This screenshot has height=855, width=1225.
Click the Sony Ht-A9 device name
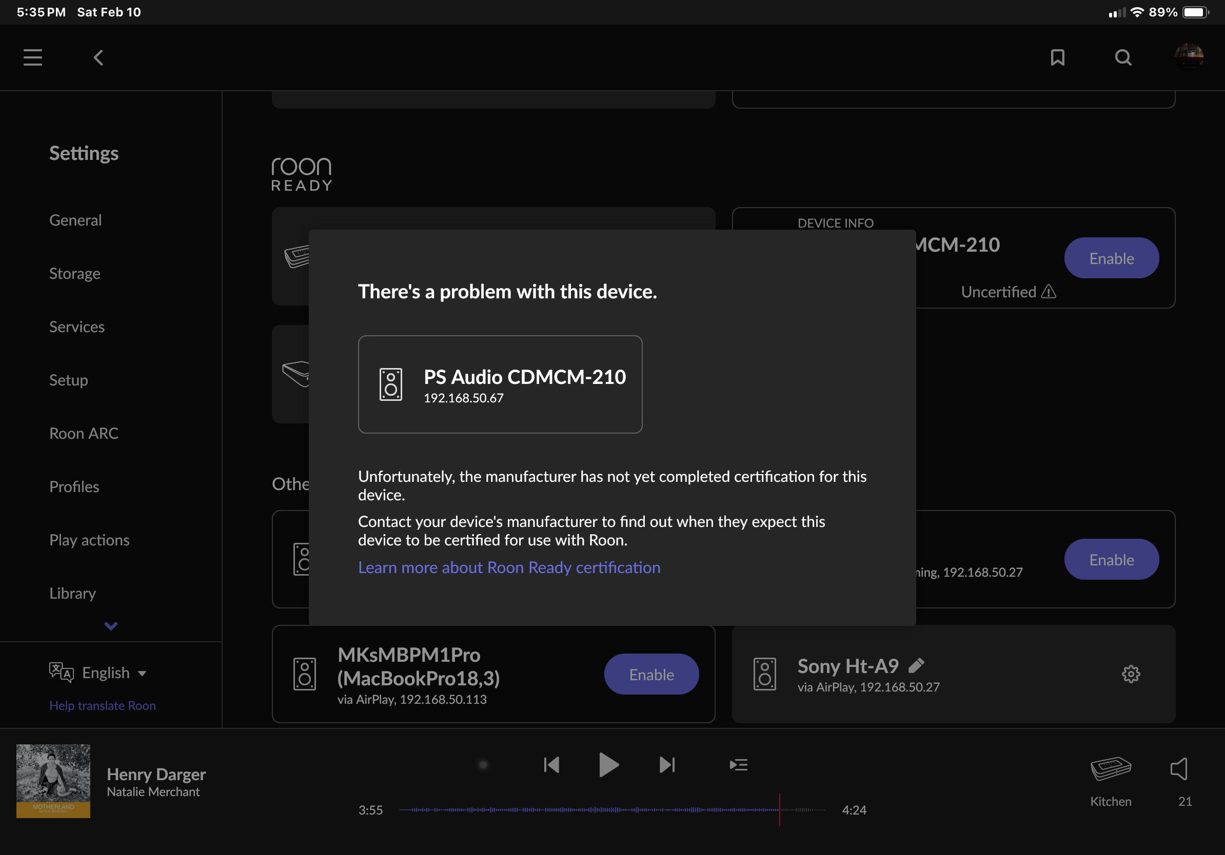[x=848, y=666]
